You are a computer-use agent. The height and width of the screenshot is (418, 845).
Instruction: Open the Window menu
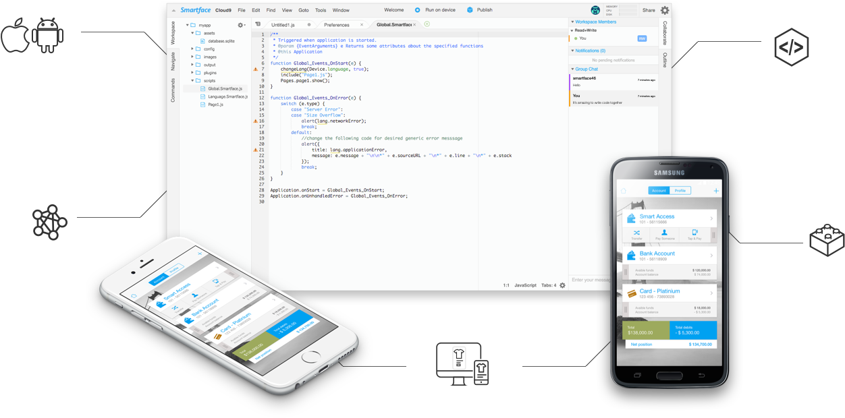342,10
